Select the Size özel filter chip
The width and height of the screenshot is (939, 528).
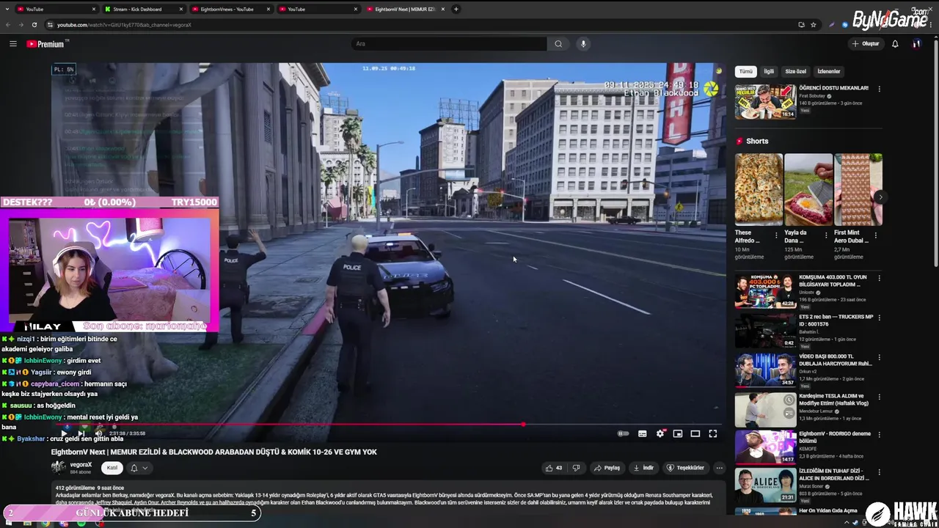click(x=796, y=71)
